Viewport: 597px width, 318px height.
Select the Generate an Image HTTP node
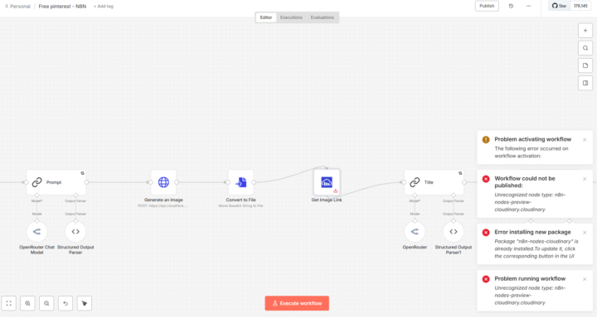163,182
